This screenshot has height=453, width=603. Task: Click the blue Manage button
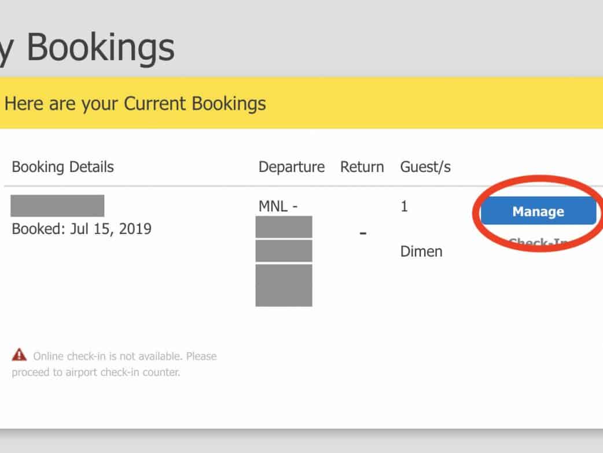tap(538, 211)
